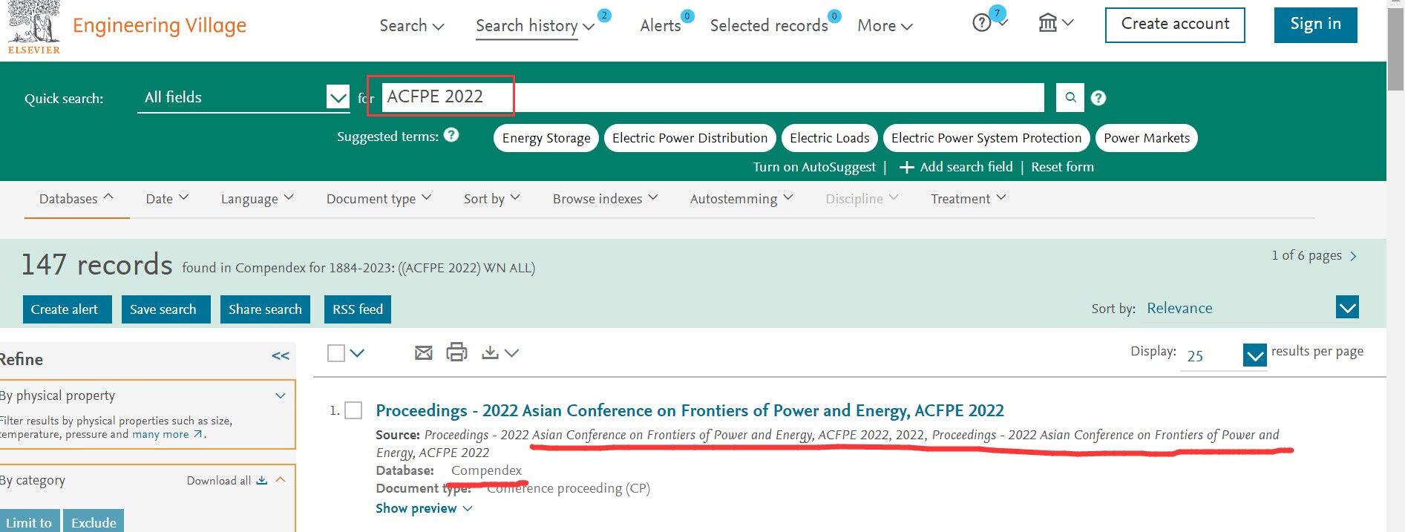Viewport: 1405px width, 532px height.
Task: Click Engineering Village home title
Action: pos(160,25)
